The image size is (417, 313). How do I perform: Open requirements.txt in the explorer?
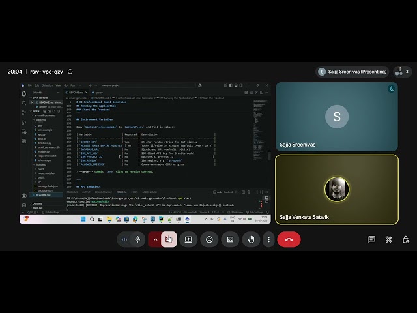pyautogui.click(x=47, y=156)
